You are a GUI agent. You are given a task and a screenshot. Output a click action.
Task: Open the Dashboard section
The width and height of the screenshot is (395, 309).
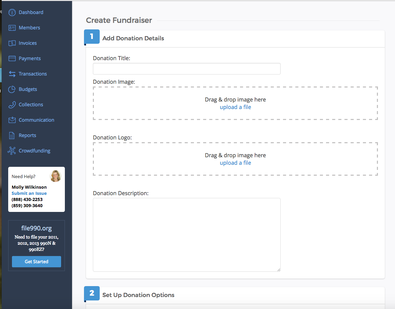(12, 12)
